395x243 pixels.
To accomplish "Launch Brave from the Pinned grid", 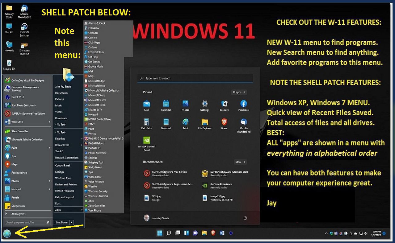I will coord(224,124).
